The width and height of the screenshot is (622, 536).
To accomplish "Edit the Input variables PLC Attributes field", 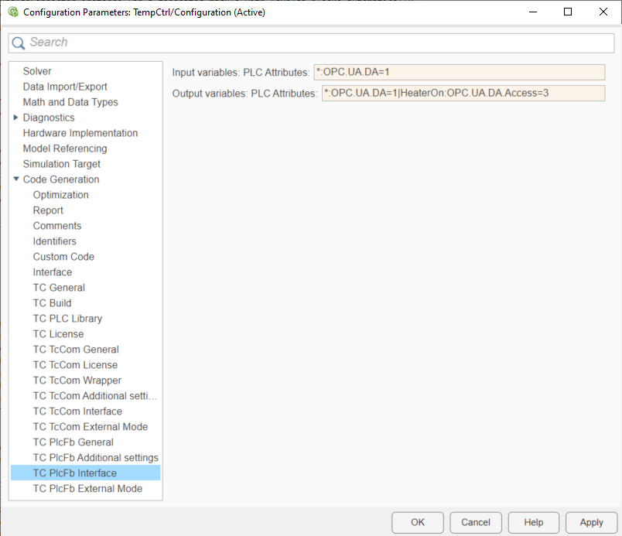I will (x=460, y=72).
